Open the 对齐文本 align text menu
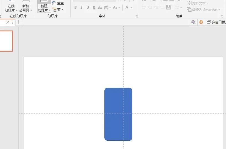226x149 pixels. click(x=198, y=3)
